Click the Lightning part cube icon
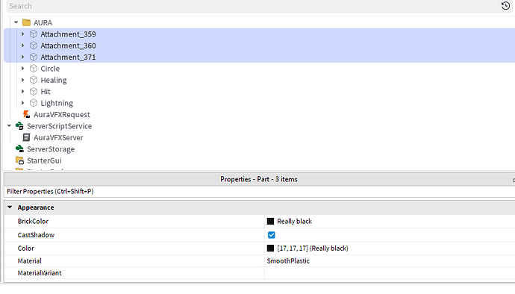Viewport: 515px width, 294px height. pyautogui.click(x=34, y=103)
